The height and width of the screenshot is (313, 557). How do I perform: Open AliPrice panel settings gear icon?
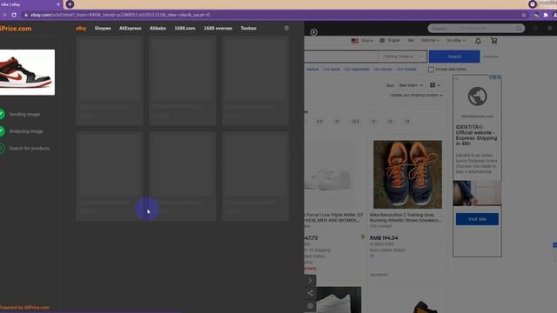coord(286,28)
